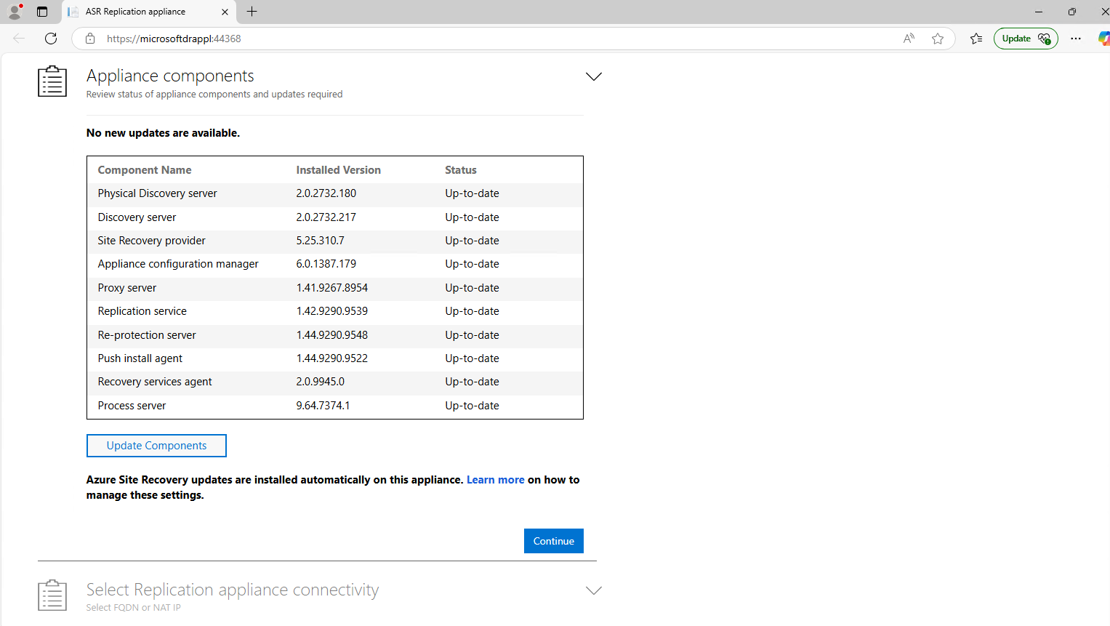Screen dimensions: 1110x626
Task: Click version 6.0.1387.179
Action: [x=326, y=264]
